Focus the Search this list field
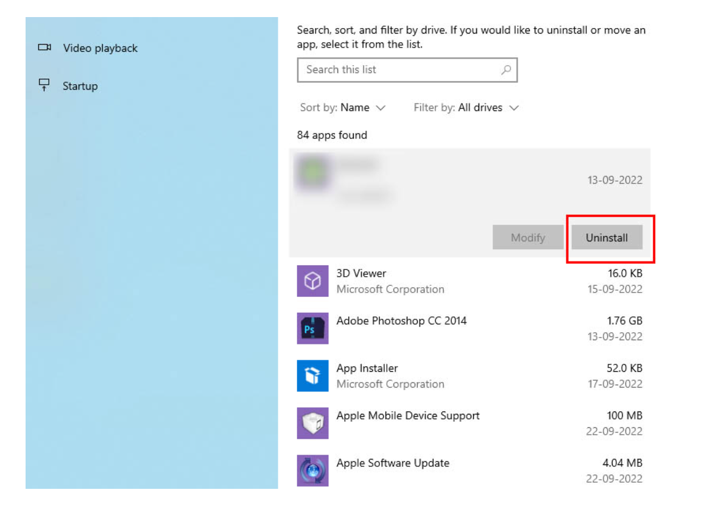Viewport: 710px width, 512px height. (407, 69)
